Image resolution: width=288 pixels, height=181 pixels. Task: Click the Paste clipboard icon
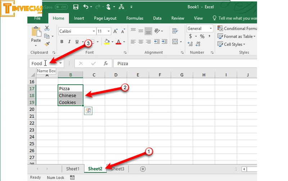pyautogui.click(x=36, y=31)
